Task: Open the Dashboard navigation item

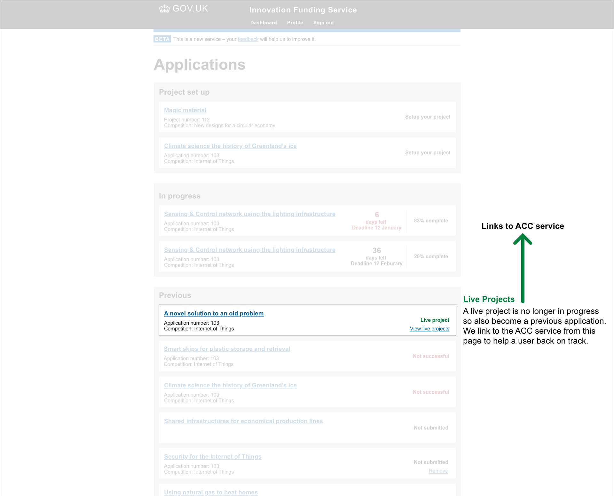Action: coord(264,23)
